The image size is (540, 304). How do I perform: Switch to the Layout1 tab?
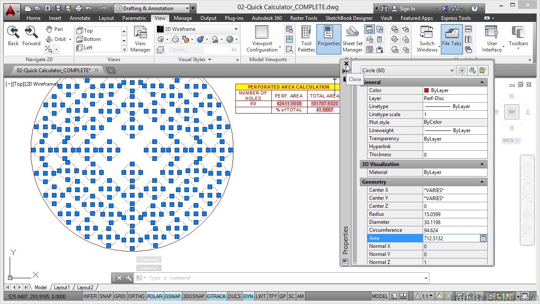tap(62, 288)
